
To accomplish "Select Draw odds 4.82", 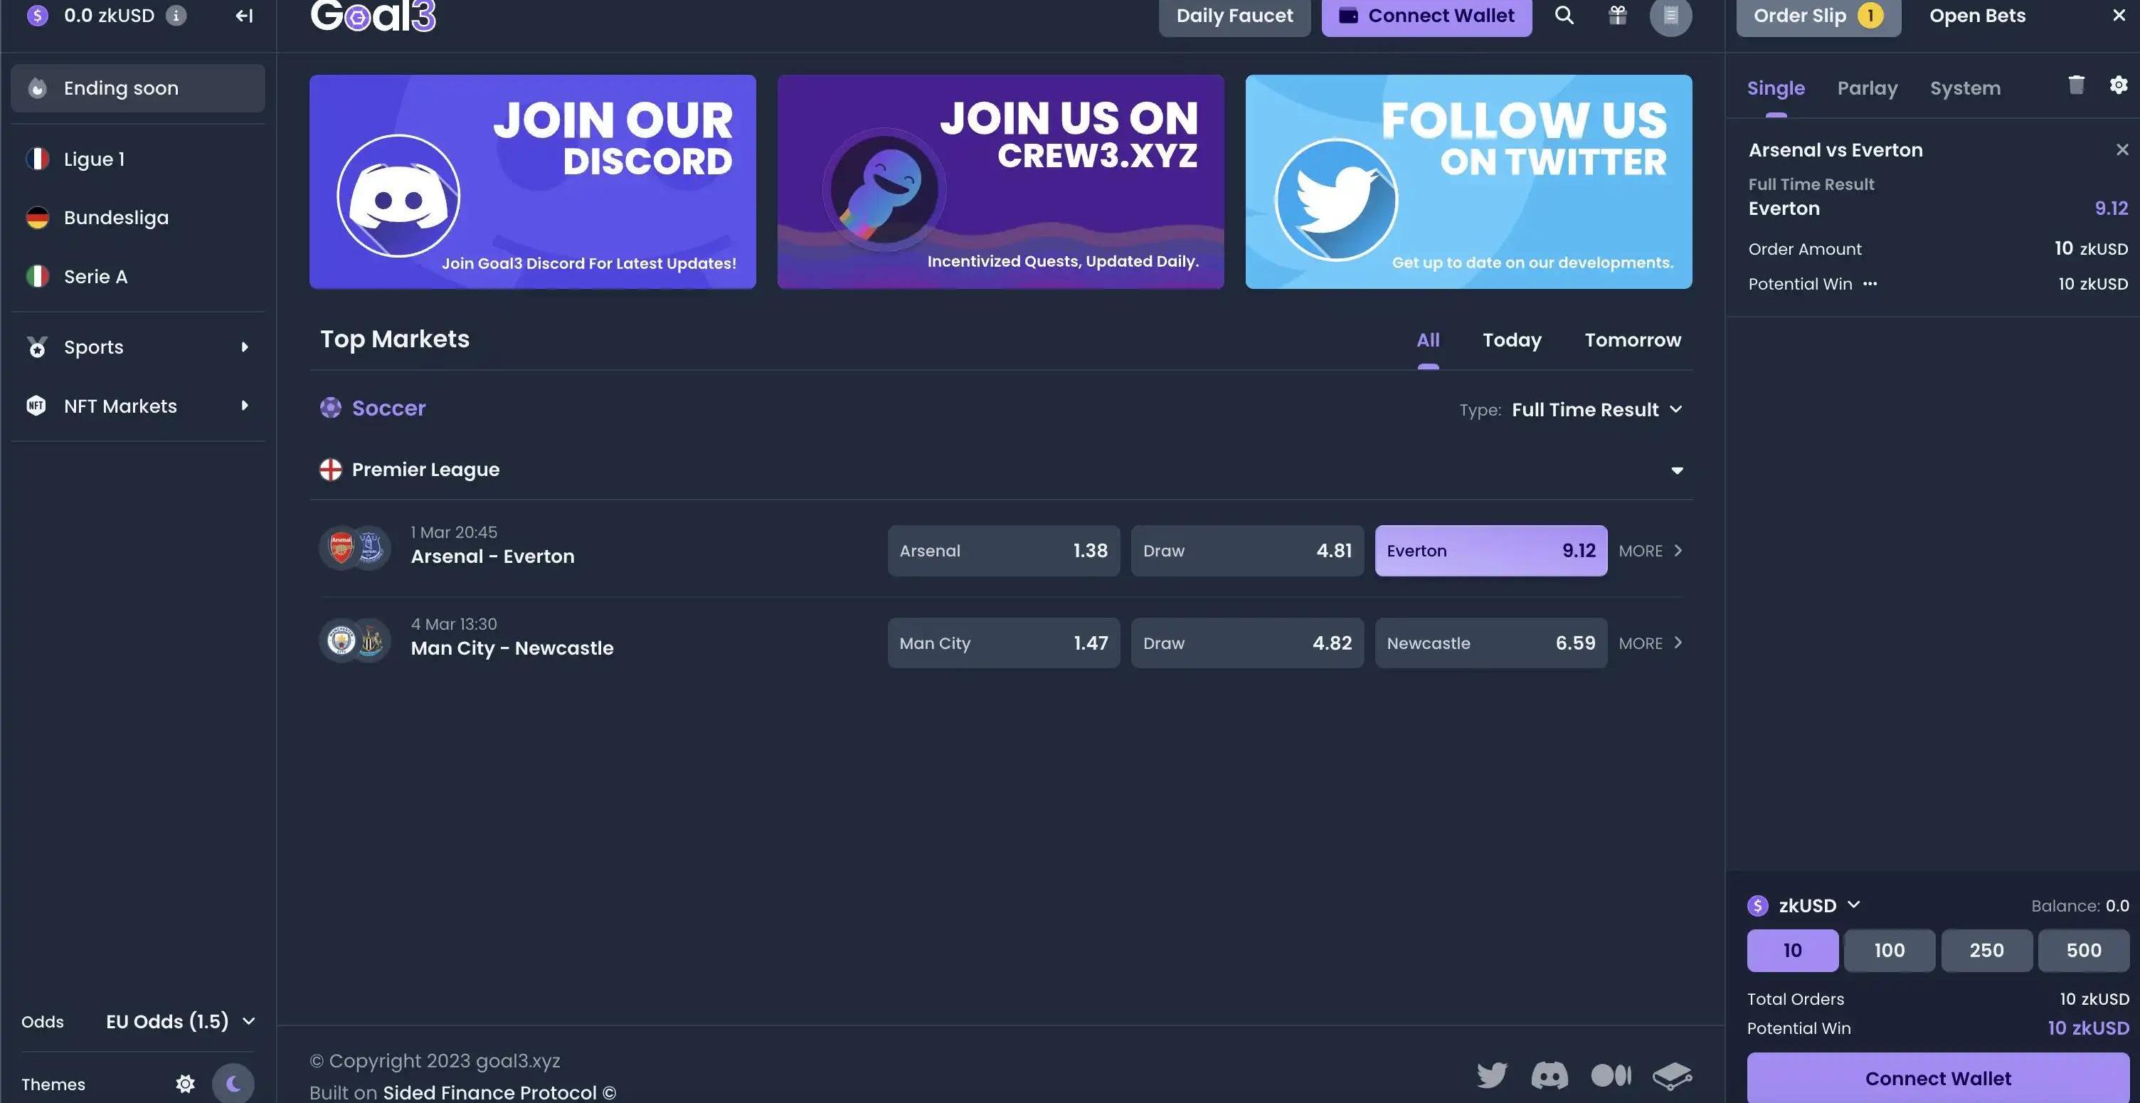I will tap(1247, 643).
